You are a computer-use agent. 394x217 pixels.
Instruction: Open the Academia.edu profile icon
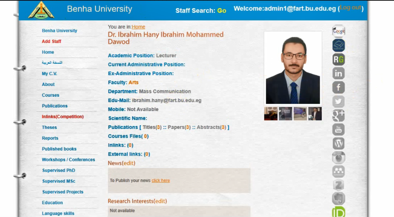(x=338, y=45)
